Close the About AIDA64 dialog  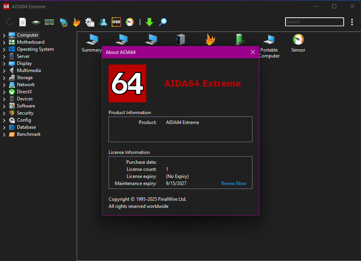(253, 52)
